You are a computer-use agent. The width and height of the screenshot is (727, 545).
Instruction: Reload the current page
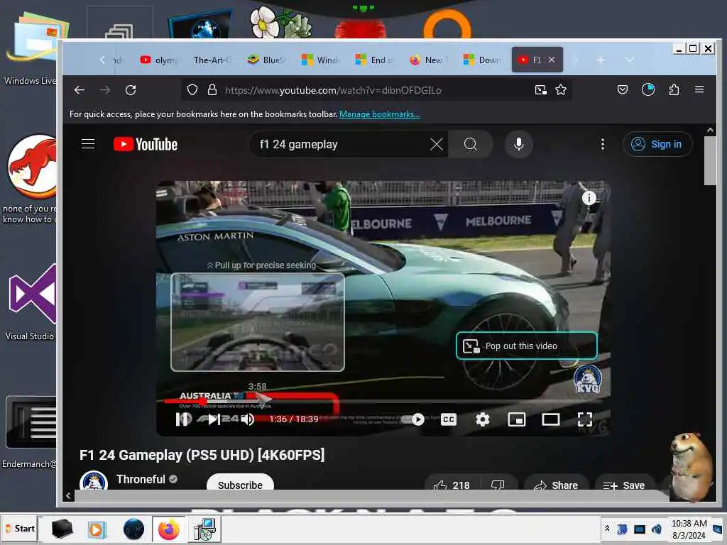point(131,90)
